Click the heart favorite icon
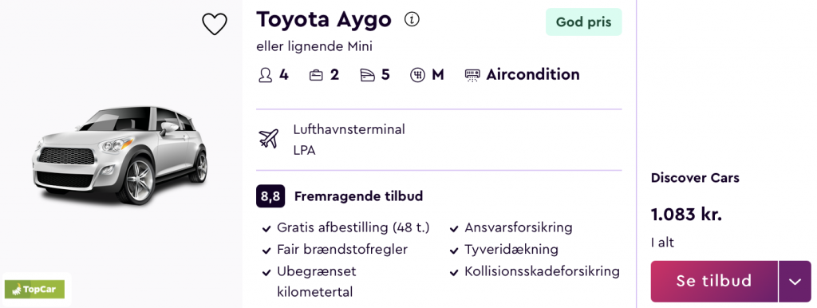 [x=215, y=24]
